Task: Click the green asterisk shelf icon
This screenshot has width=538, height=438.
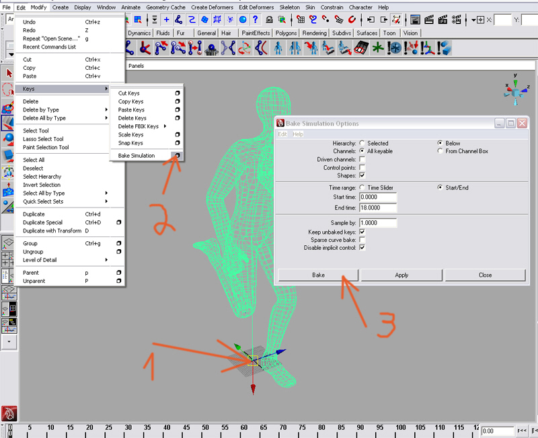Action: pyautogui.click(x=379, y=47)
